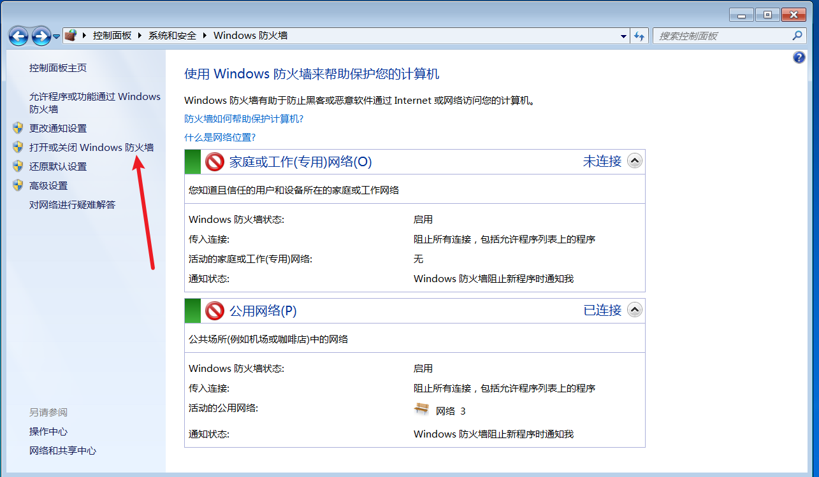
Task: Open the 网络和共享中心 link
Action: (62, 450)
